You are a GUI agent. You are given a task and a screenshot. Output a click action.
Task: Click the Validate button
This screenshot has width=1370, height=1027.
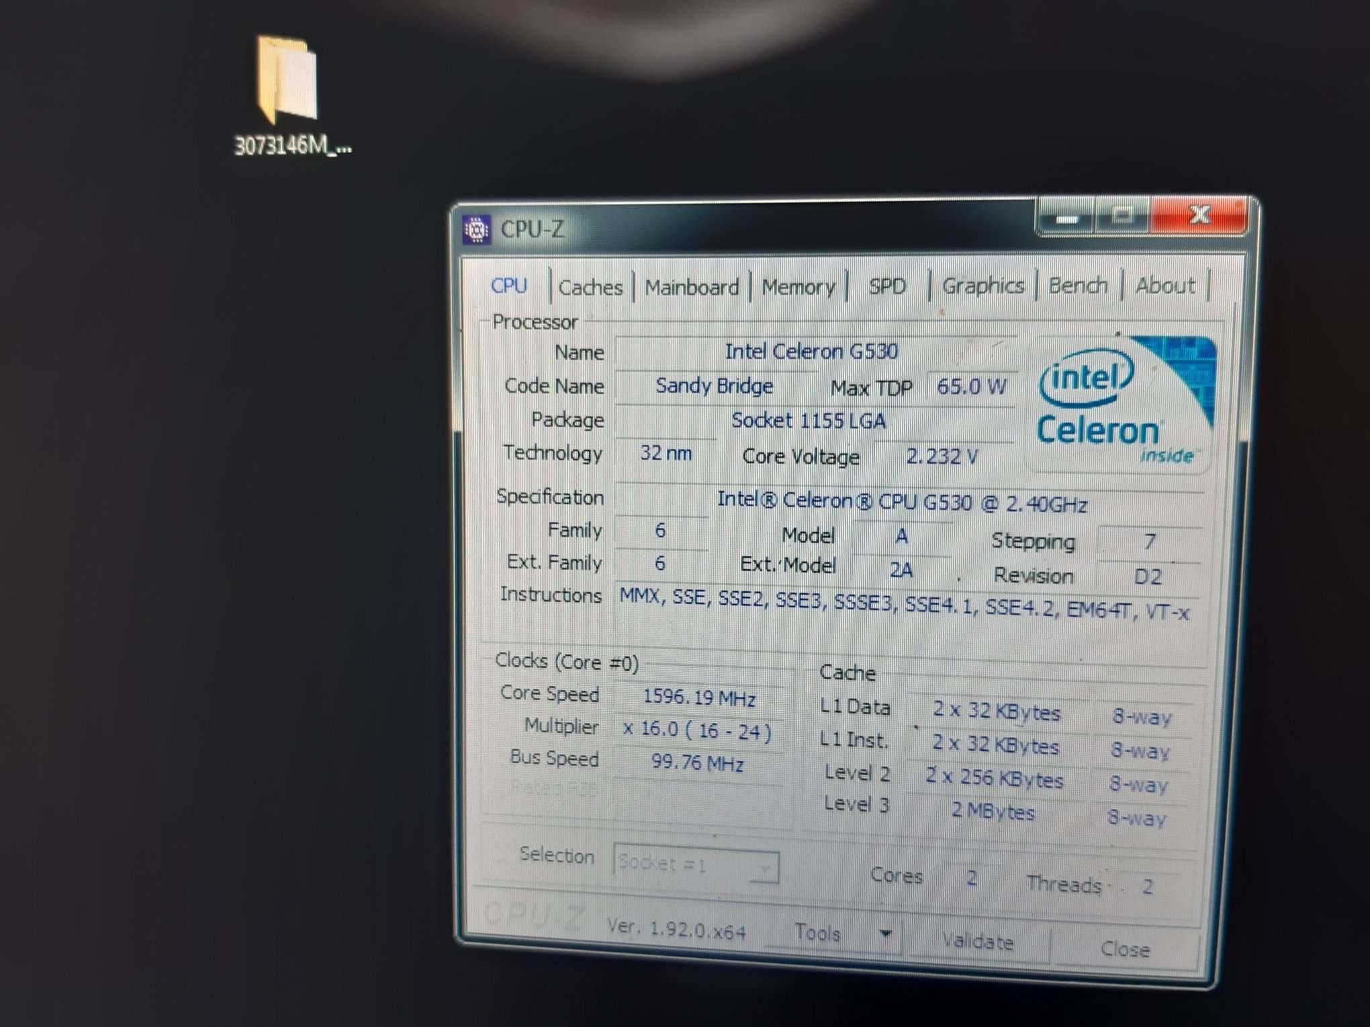click(978, 941)
